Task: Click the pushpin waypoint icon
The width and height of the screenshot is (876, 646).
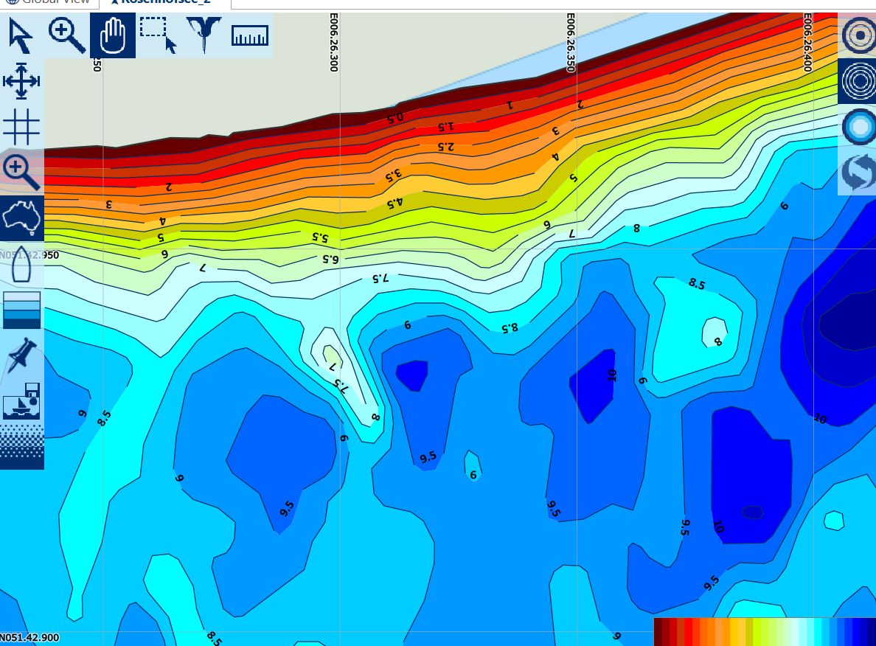Action: click(21, 355)
